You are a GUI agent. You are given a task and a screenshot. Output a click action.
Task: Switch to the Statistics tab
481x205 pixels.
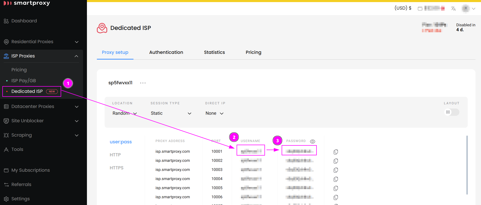point(214,52)
